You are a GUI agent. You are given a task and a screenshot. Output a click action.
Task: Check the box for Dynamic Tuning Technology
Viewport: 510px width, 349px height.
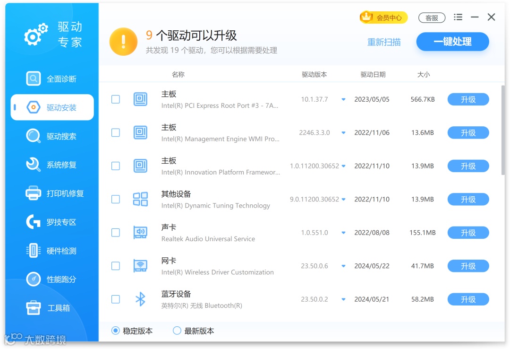point(116,199)
